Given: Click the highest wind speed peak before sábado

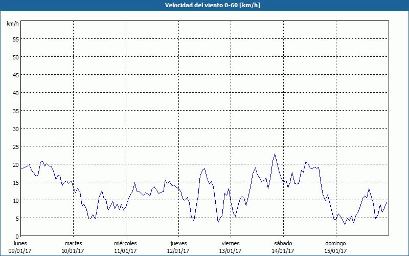Looking at the screenshot, I should pyautogui.click(x=275, y=154).
